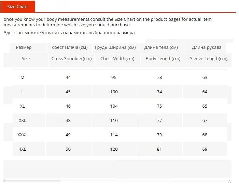Click the M size row label

(x=23, y=78)
